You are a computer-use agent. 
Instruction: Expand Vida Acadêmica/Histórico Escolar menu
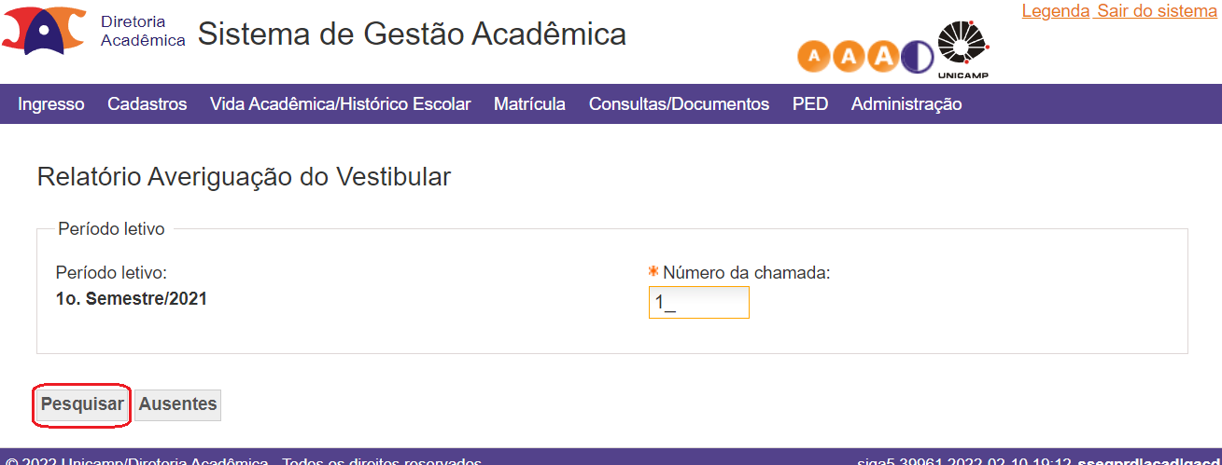point(341,104)
